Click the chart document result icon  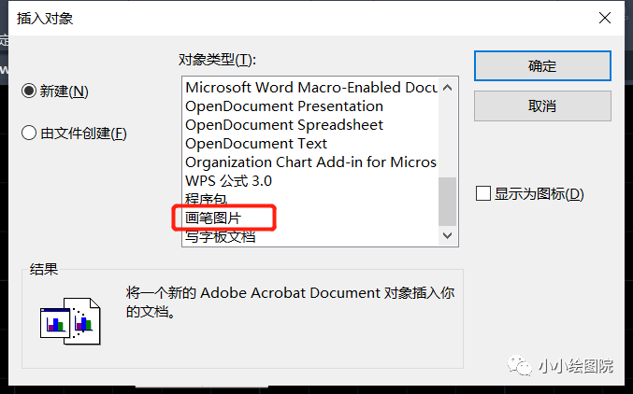[70, 321]
